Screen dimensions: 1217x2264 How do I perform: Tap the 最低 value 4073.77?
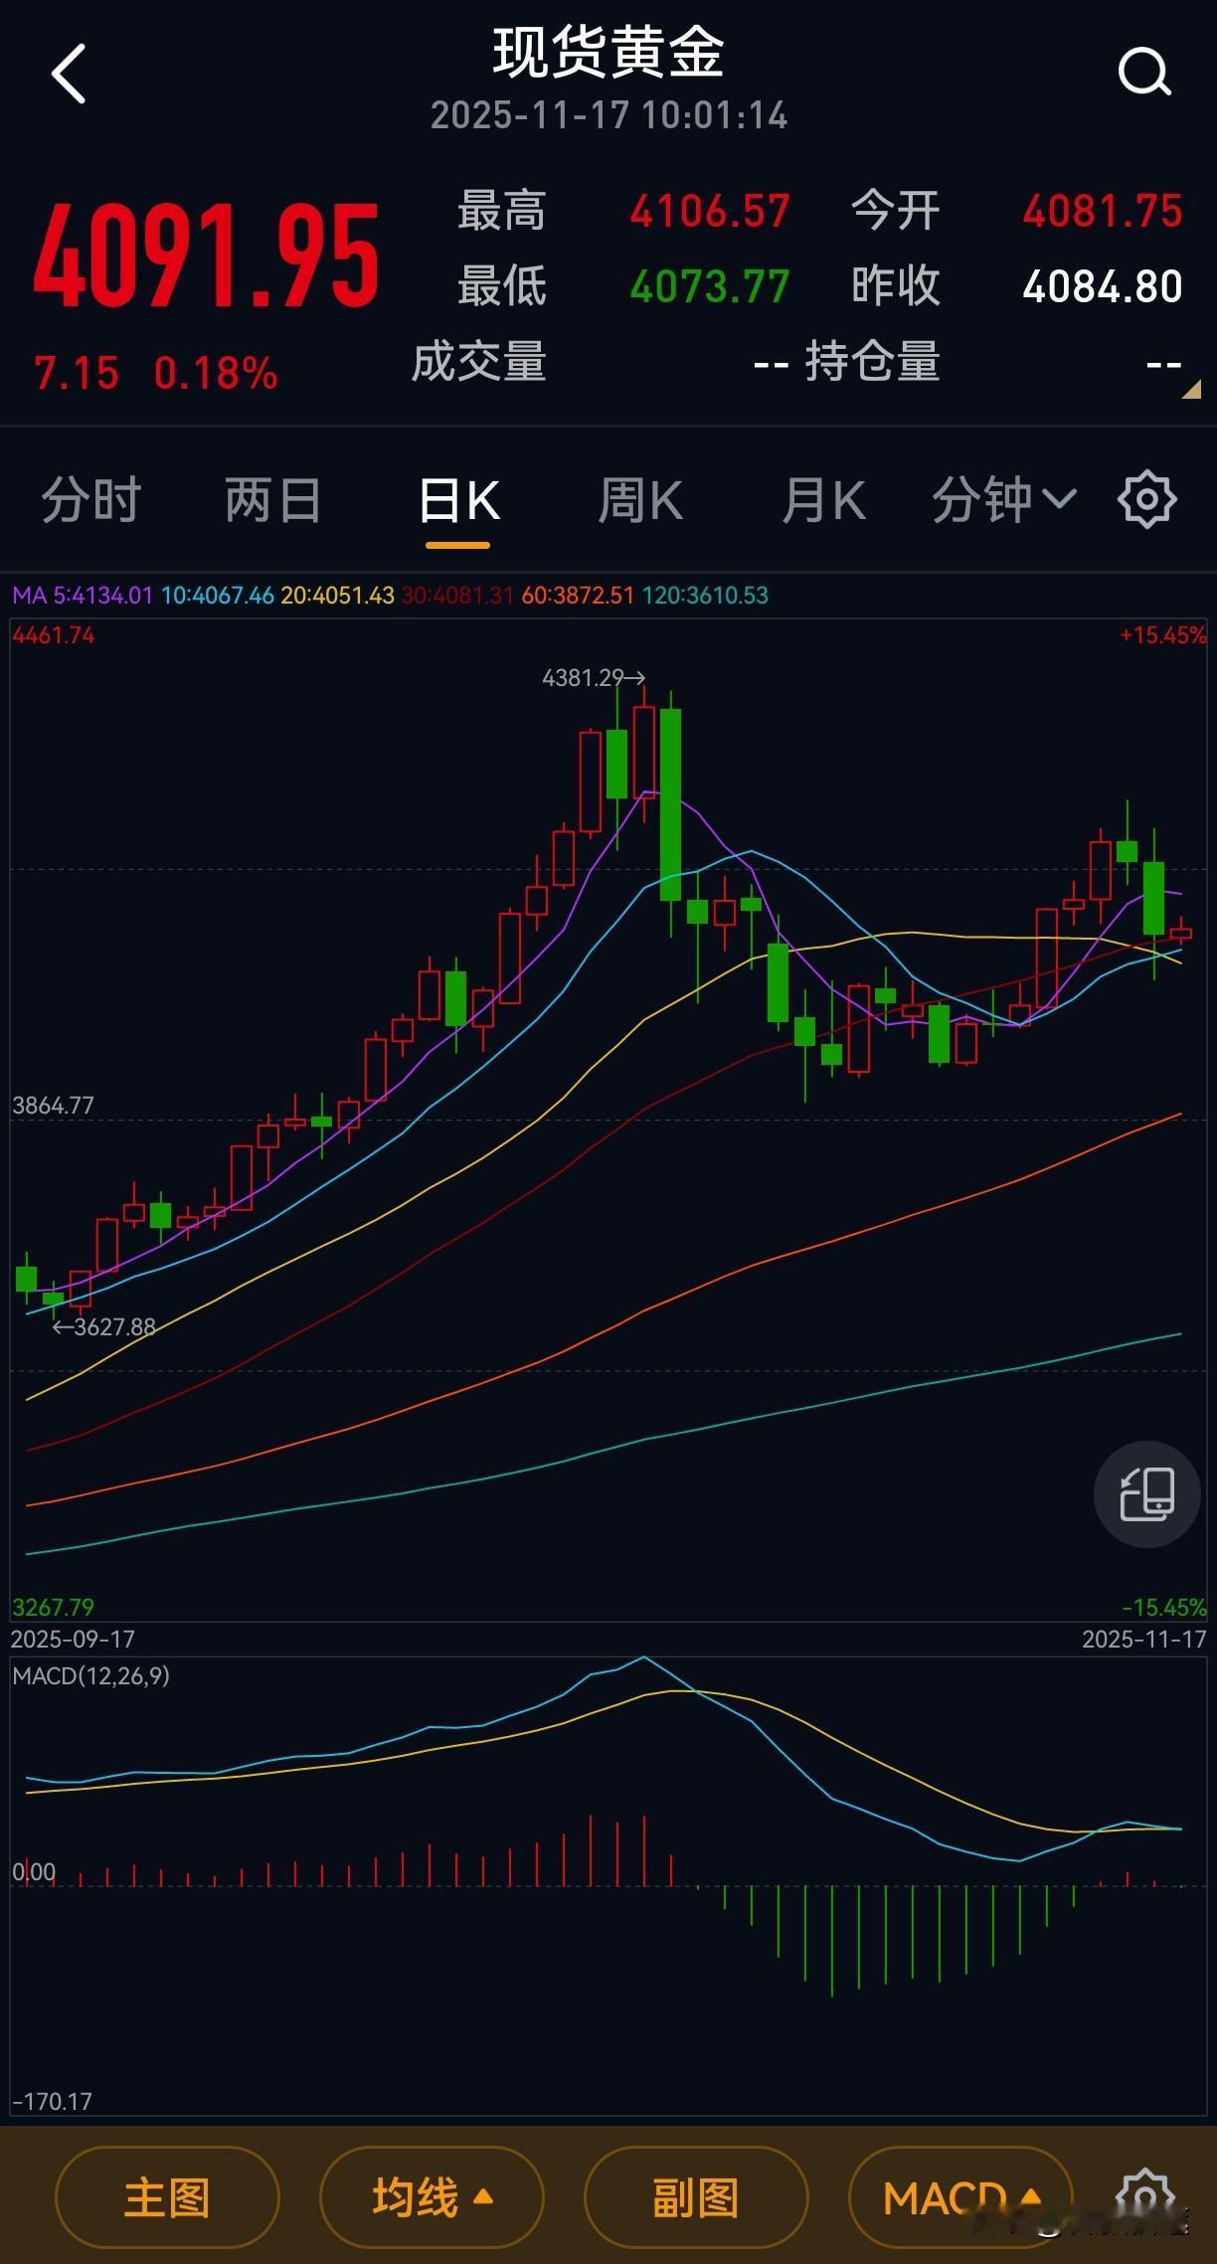710,286
